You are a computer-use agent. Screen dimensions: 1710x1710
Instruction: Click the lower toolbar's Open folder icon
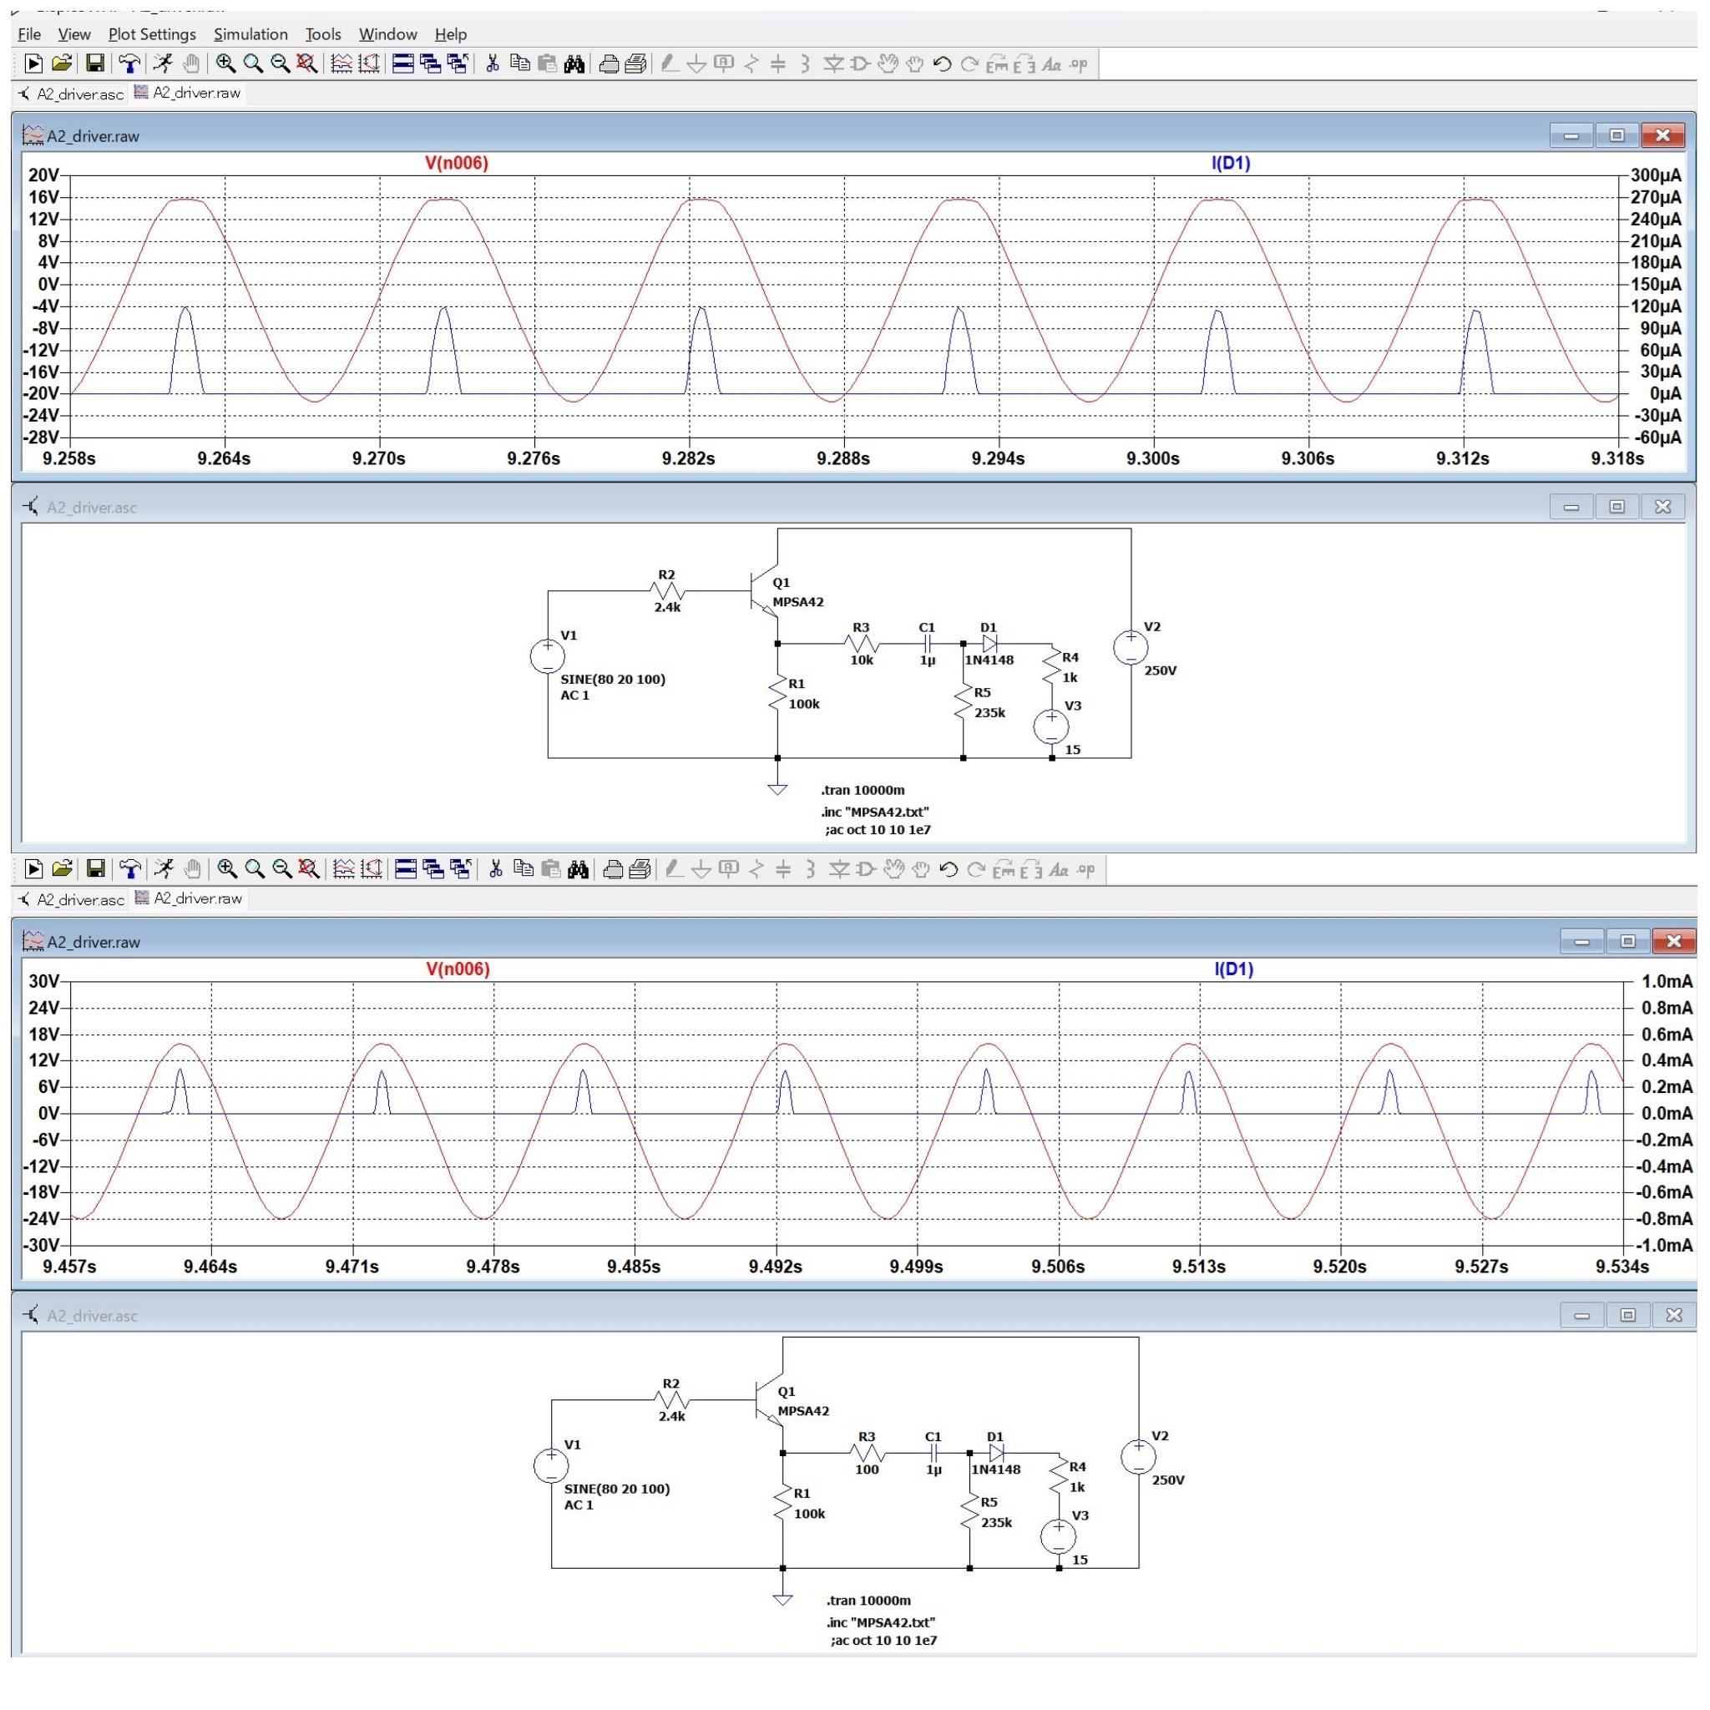pyautogui.click(x=62, y=869)
